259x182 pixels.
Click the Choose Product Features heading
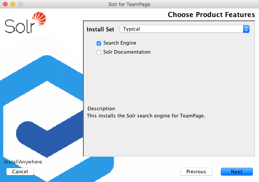click(x=211, y=15)
